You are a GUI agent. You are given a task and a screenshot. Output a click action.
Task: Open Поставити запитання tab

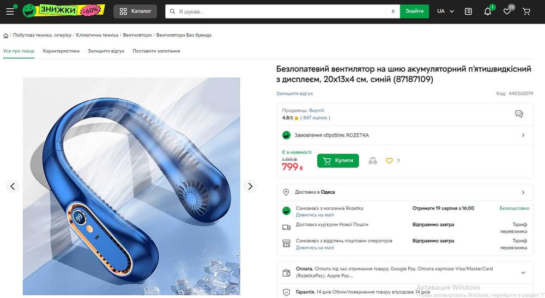tap(156, 51)
